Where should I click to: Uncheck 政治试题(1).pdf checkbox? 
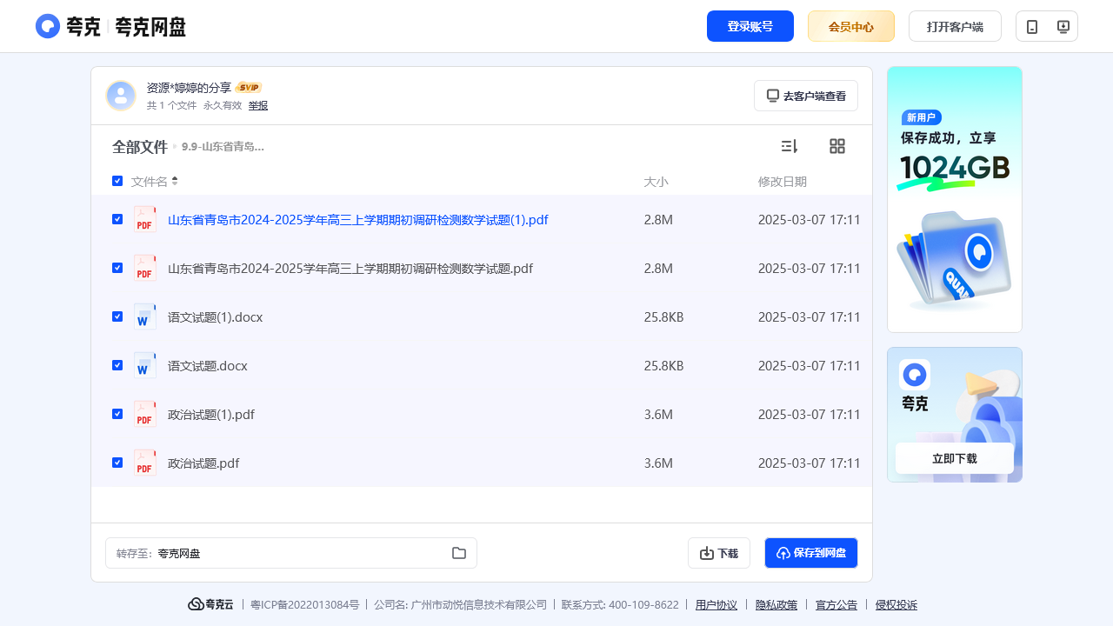[x=117, y=414]
